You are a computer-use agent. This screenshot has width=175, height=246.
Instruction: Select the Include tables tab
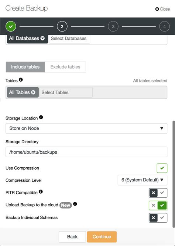click(25, 67)
